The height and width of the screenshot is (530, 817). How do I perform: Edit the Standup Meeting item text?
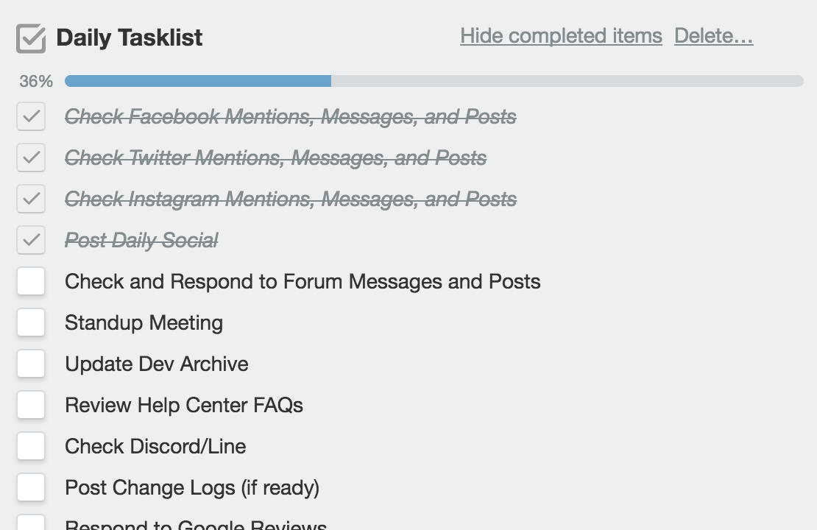144,322
